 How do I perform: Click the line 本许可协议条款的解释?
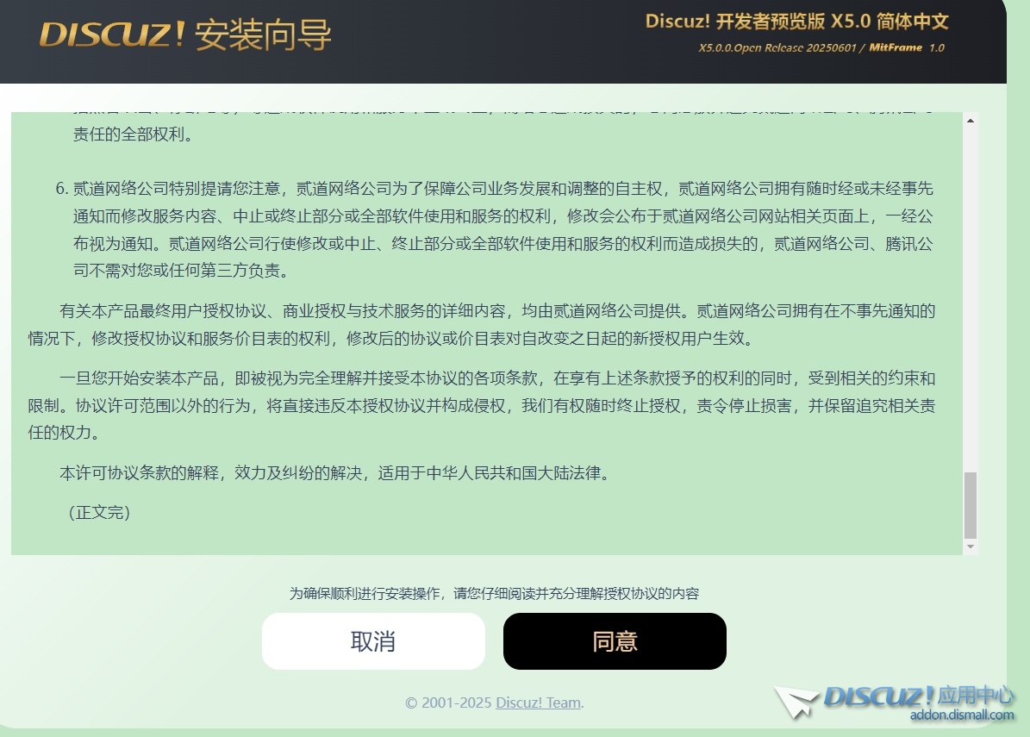pyautogui.click(x=335, y=473)
